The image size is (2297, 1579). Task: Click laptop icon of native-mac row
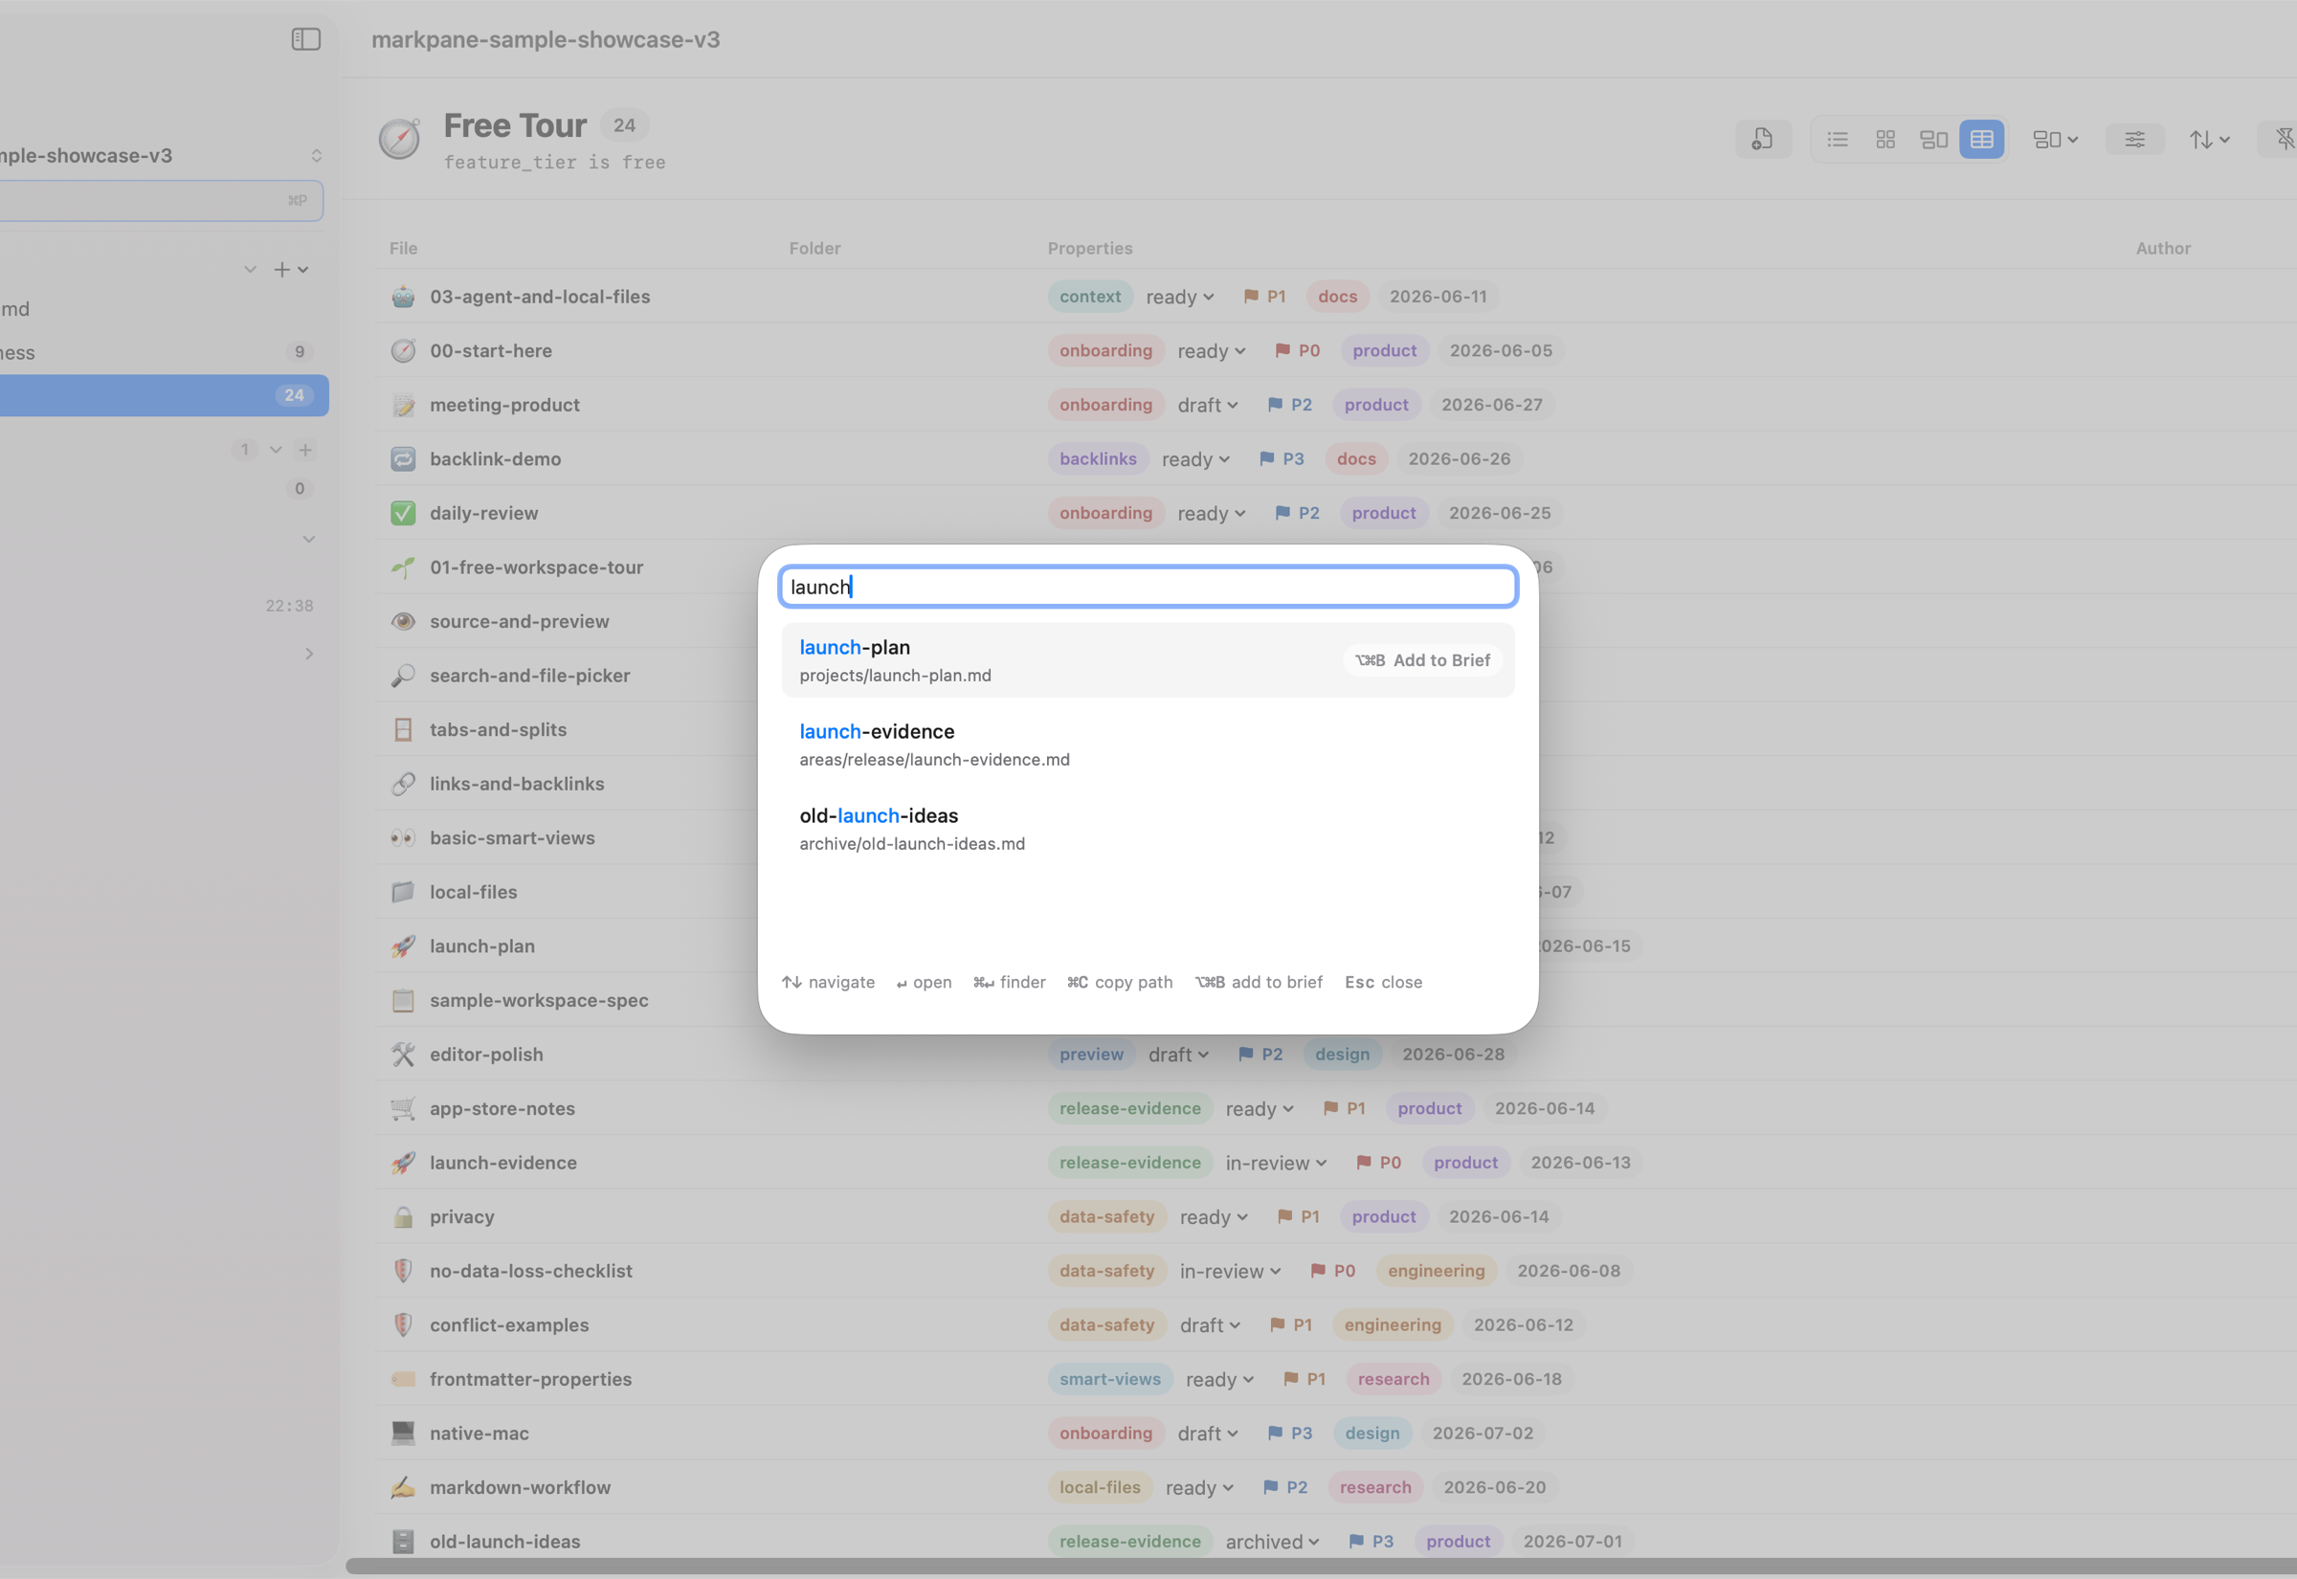(x=403, y=1434)
